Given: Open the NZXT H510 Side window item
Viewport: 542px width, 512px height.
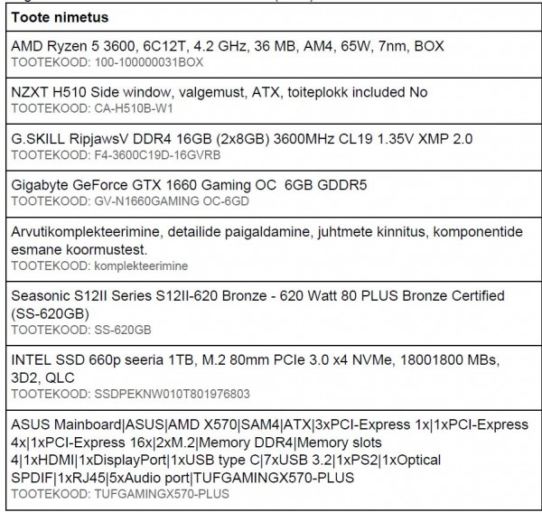Looking at the screenshot, I should pyautogui.click(x=220, y=92).
